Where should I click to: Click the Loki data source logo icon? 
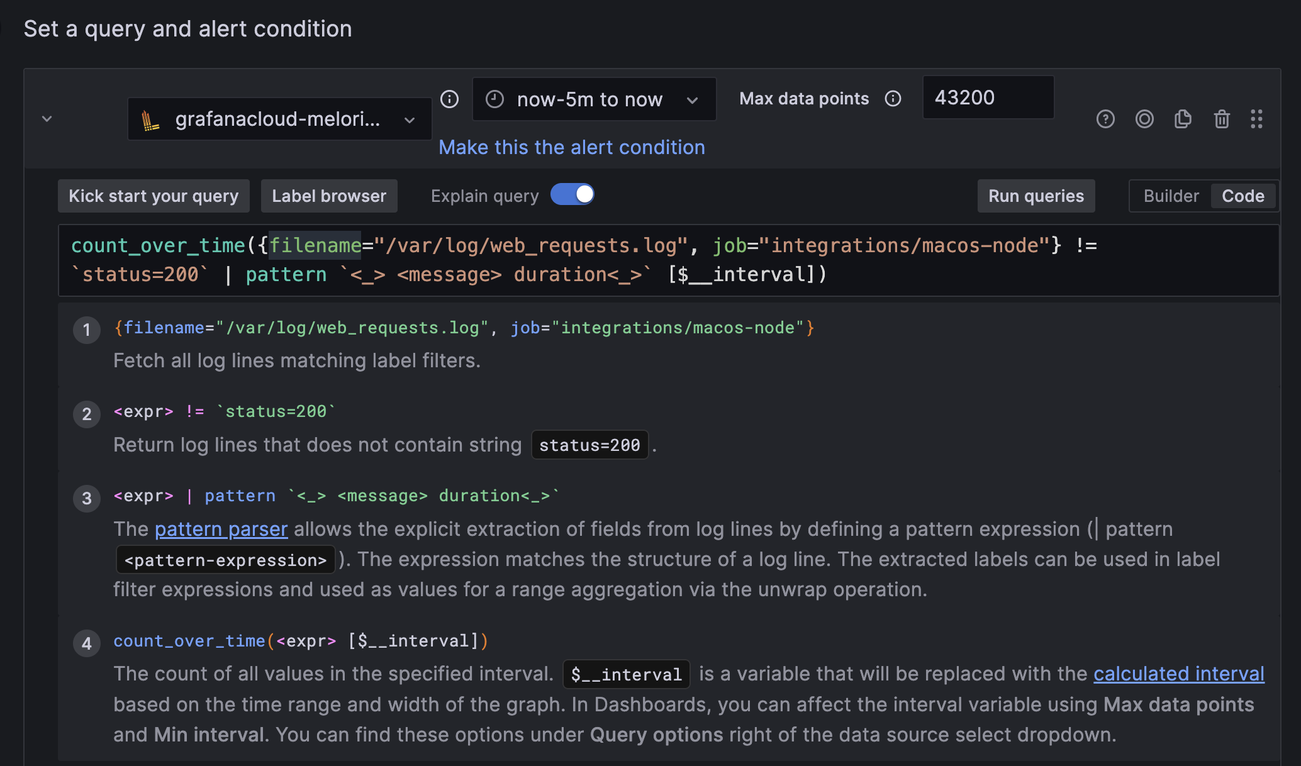click(x=150, y=119)
